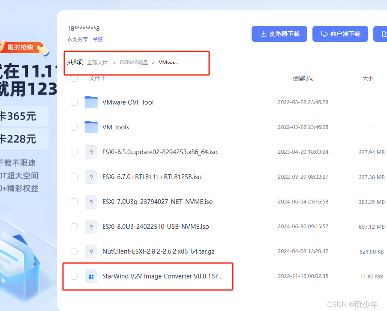The image size is (387, 311).
Task: Click the StarWind V2V Image Converter app icon
Action: coord(91,276)
